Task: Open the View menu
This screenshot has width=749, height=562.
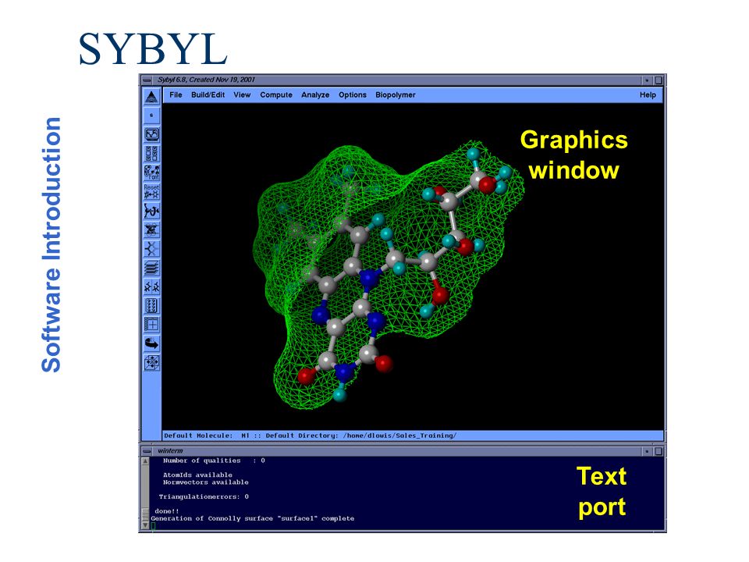Action: pyautogui.click(x=242, y=94)
